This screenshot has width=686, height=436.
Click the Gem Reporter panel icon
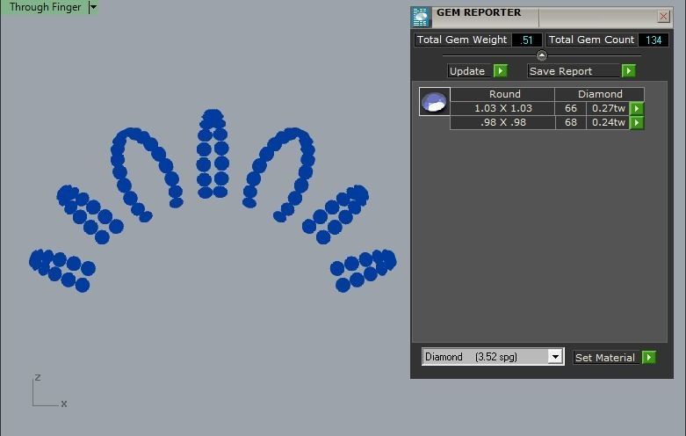click(421, 17)
